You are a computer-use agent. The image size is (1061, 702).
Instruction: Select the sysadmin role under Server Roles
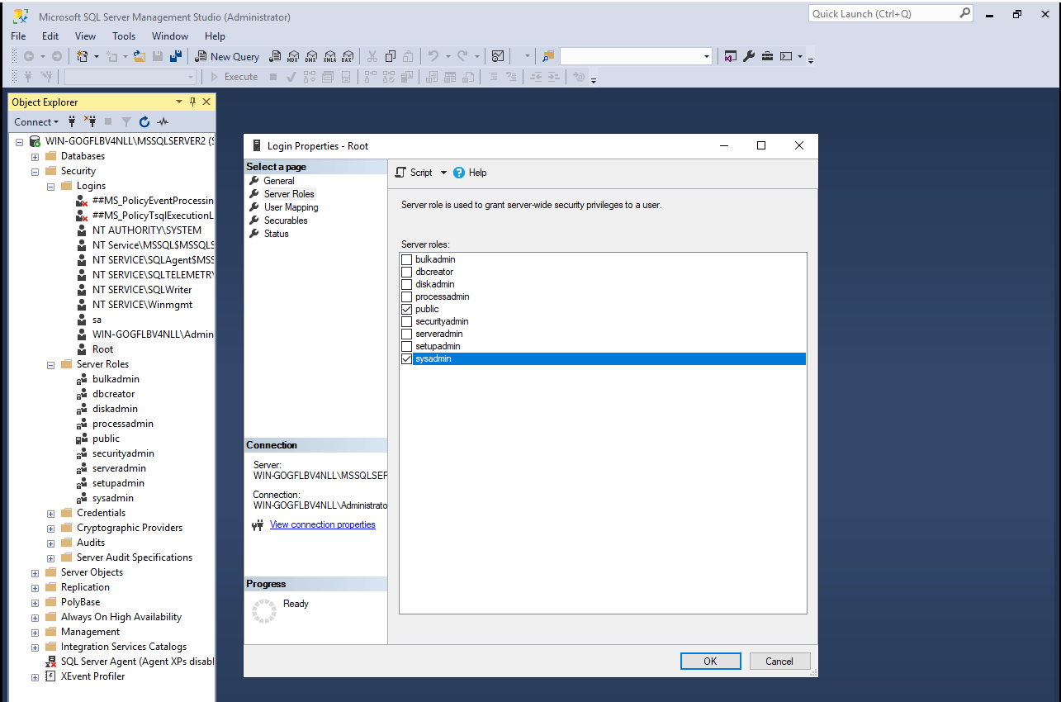112,498
